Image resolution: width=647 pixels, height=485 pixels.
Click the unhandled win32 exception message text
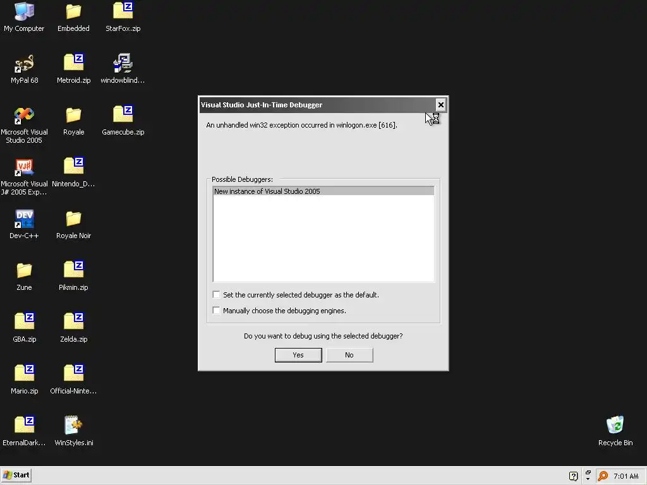(301, 125)
